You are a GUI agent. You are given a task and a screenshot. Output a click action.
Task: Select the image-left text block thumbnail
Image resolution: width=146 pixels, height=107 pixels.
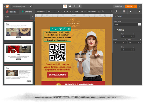point(19,75)
